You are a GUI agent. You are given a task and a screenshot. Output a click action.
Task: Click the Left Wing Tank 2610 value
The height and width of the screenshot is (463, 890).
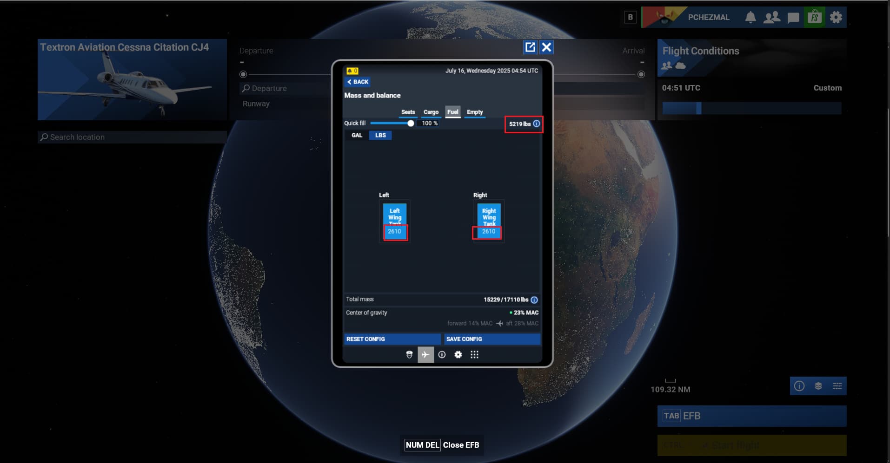(395, 231)
